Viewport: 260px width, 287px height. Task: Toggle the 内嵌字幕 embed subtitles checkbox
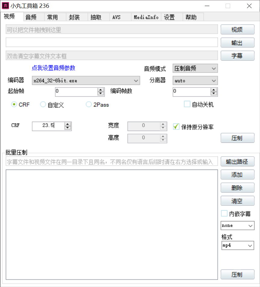pos(224,214)
